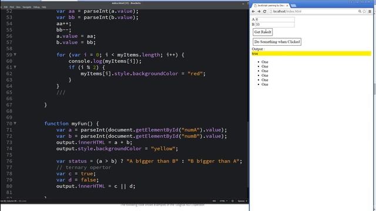Click the aa++ statement on line 54
The height and width of the screenshot is (211, 376).
[x=64, y=23]
